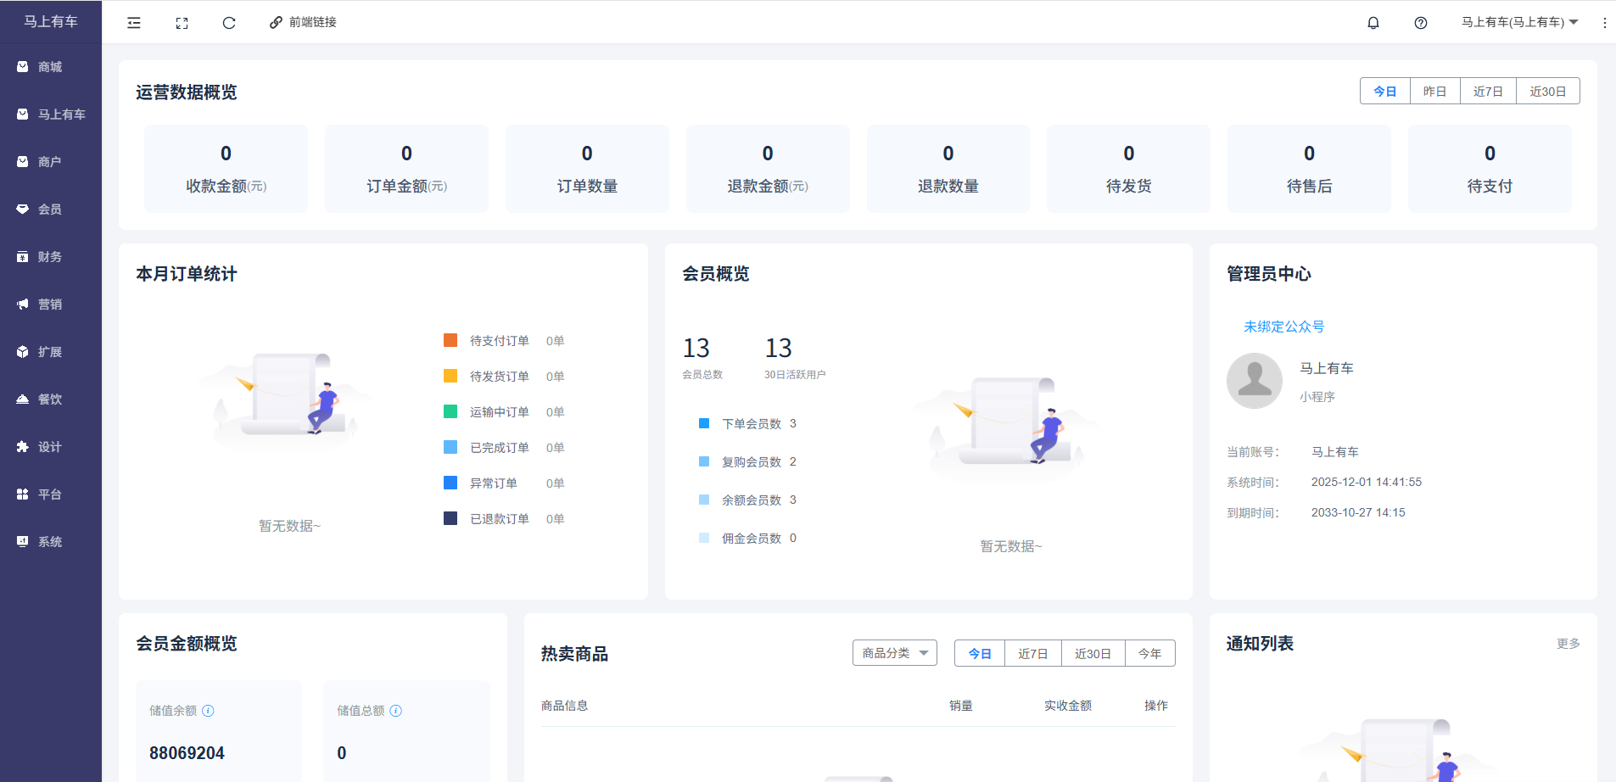Image resolution: width=1616 pixels, height=782 pixels.
Task: Select the 营销 sidebar icon
Action: (51, 304)
